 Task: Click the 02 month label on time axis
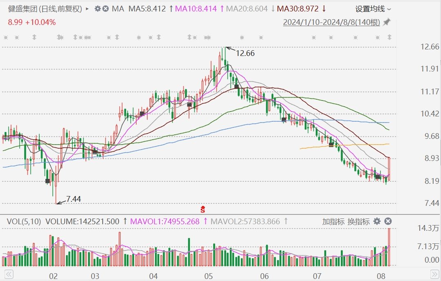53,276
